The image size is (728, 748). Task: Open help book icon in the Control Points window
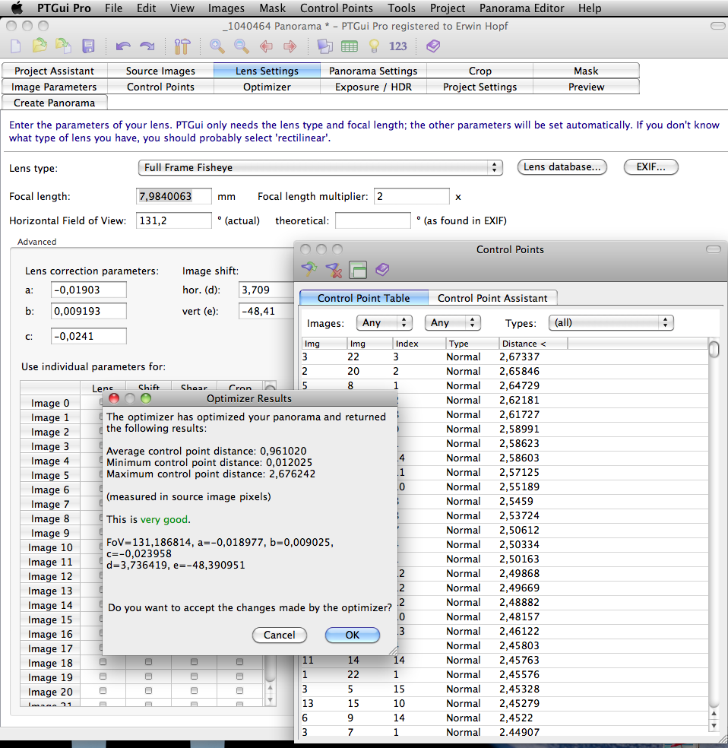pyautogui.click(x=382, y=270)
